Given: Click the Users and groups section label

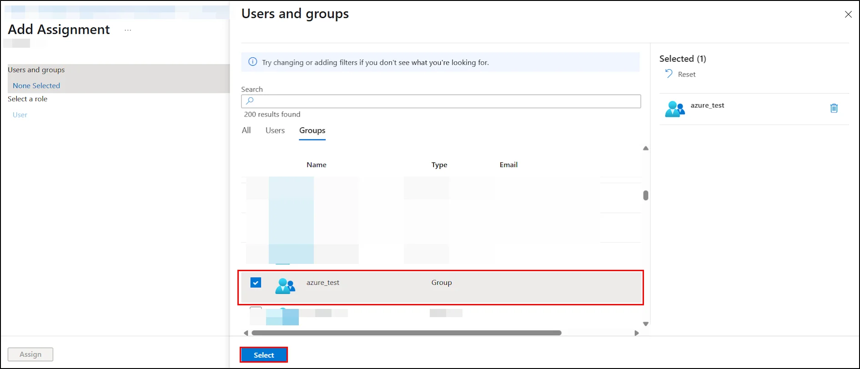Looking at the screenshot, I should 36,70.
